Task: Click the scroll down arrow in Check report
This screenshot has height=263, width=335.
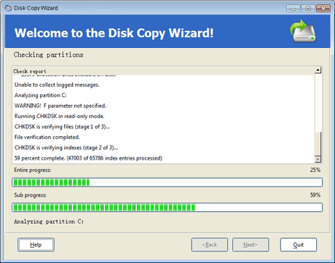Action: [x=318, y=160]
